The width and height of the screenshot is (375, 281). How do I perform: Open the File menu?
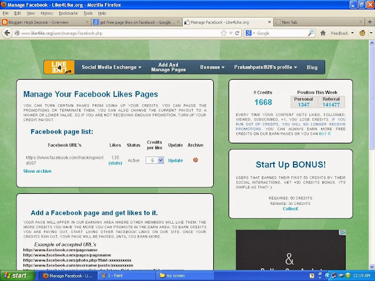5,13
